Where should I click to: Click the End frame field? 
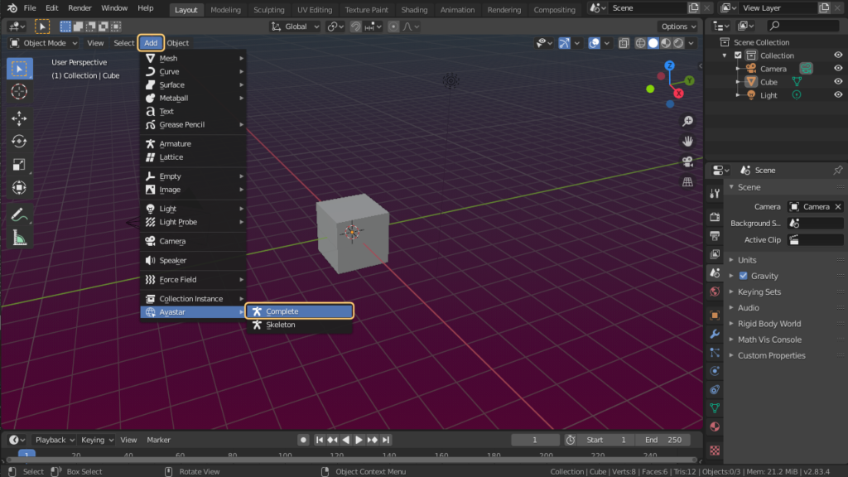coord(662,440)
